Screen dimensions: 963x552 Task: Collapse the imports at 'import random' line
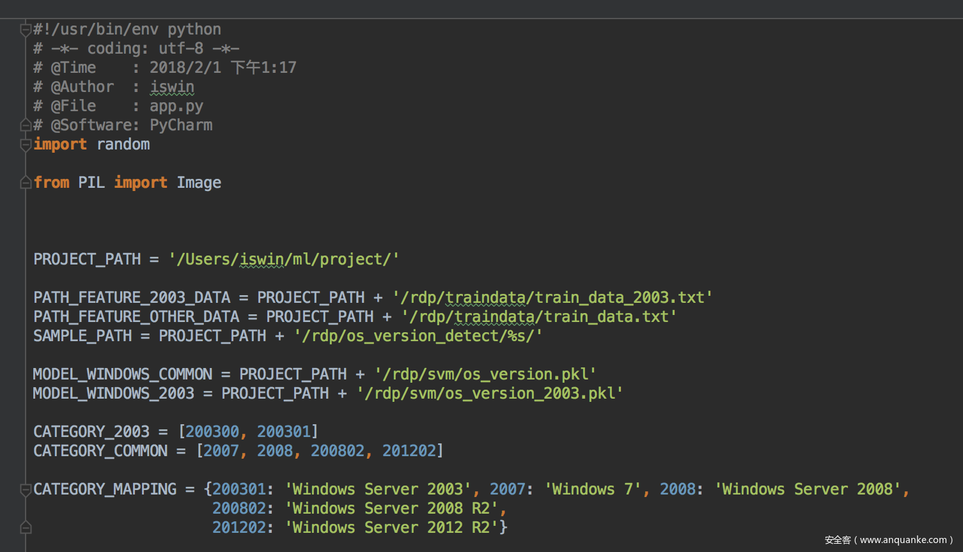coord(26,145)
